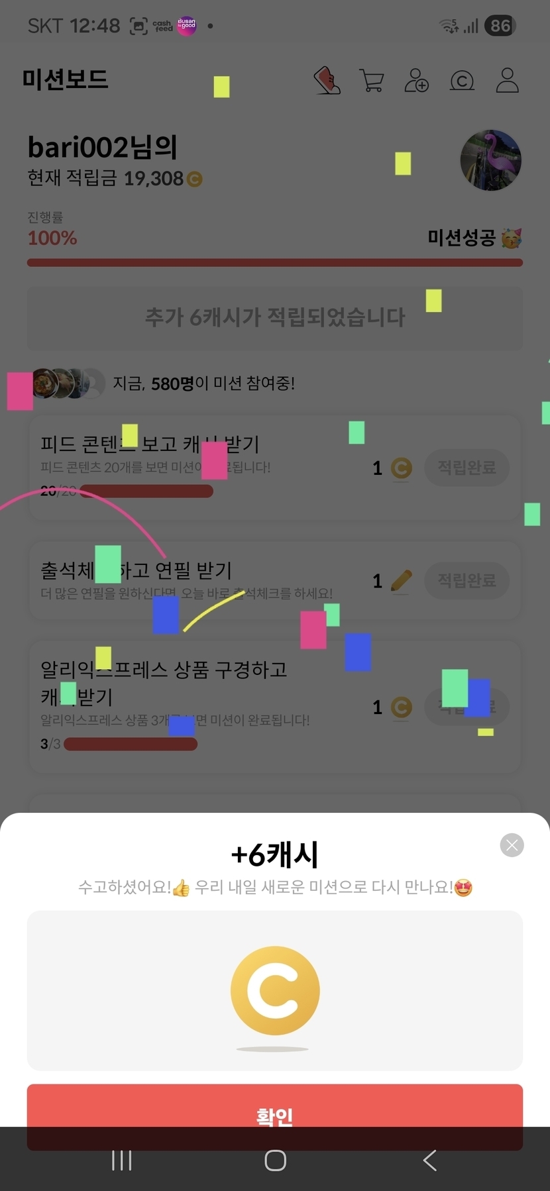Tap coin icon in feed contents mission
This screenshot has width=550, height=1191.
[x=401, y=468]
